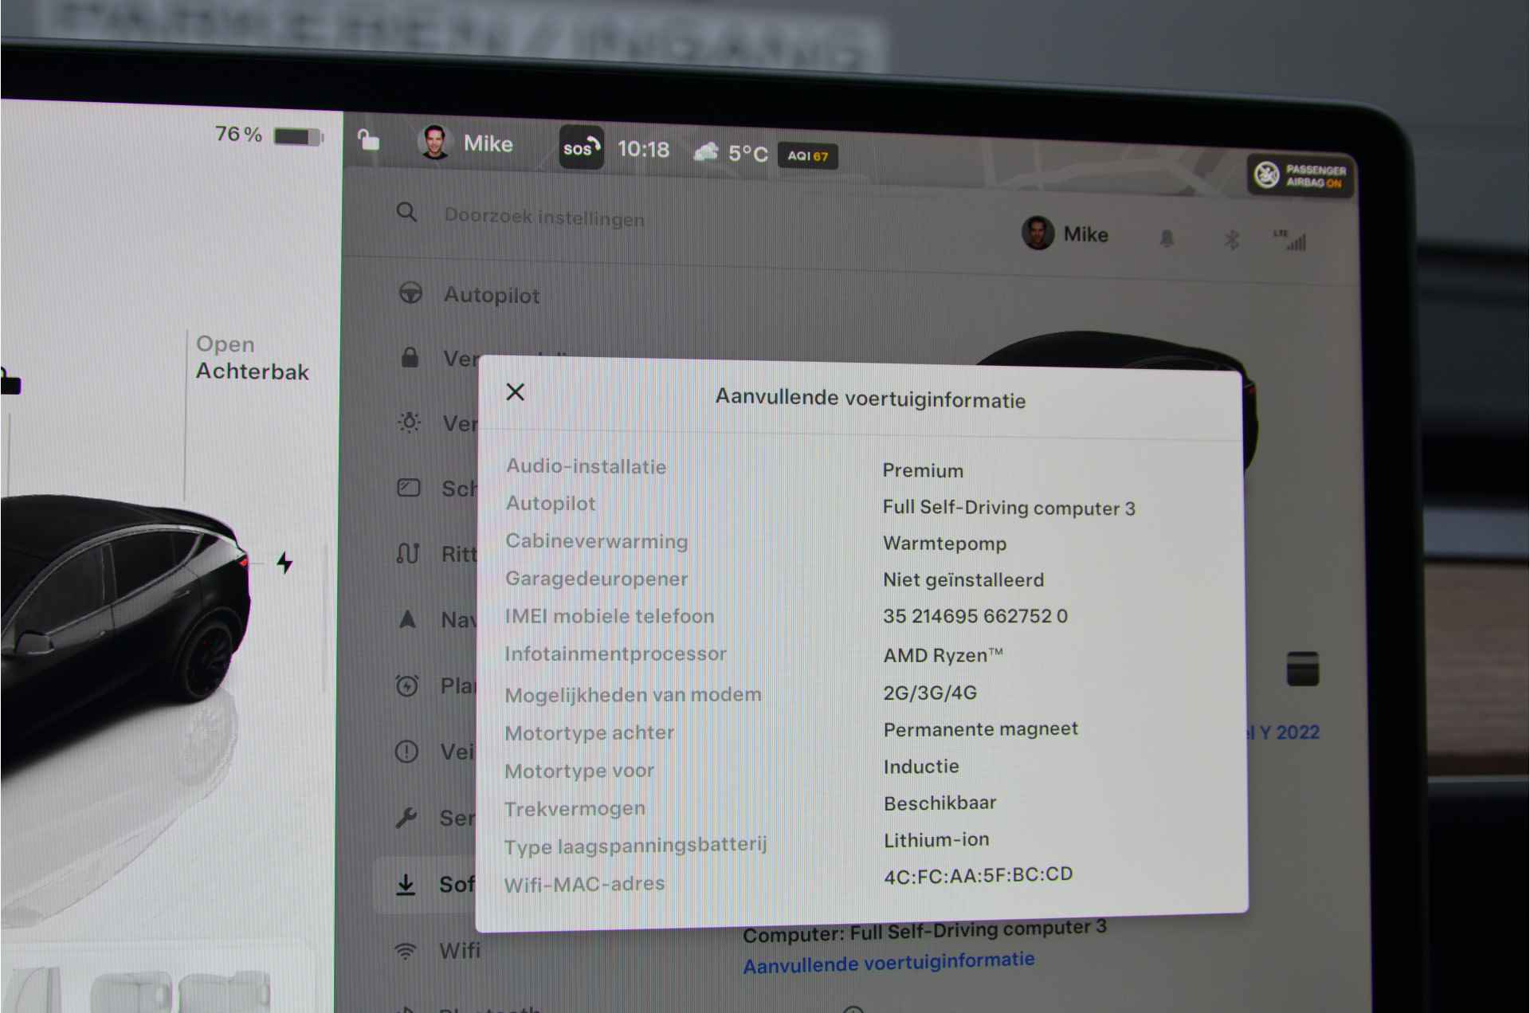
Task: Select the Warmtepomp value
Action: pyautogui.click(x=944, y=544)
